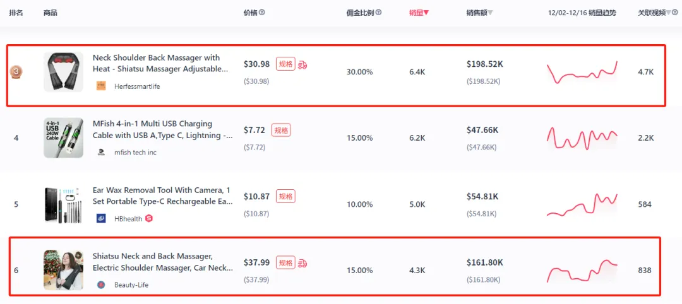The width and height of the screenshot is (682, 304).
Task: Click the truck icon beside $37.99
Action: (302, 263)
